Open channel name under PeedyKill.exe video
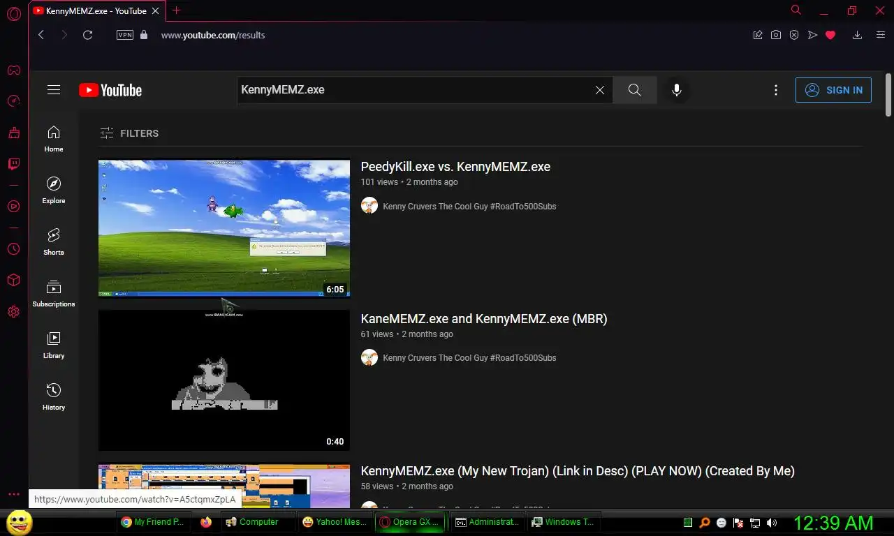 (469, 206)
